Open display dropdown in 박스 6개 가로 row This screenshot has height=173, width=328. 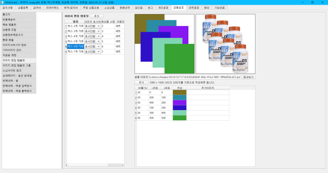(x=93, y=46)
